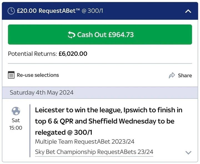Image resolution: width=200 pixels, height=164 pixels.
Task: Tap the Share label
Action: 185,75
